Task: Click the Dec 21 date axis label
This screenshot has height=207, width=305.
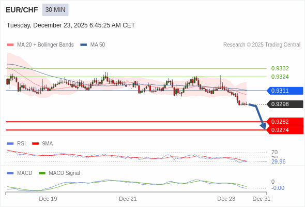Action: pyautogui.click(x=128, y=199)
